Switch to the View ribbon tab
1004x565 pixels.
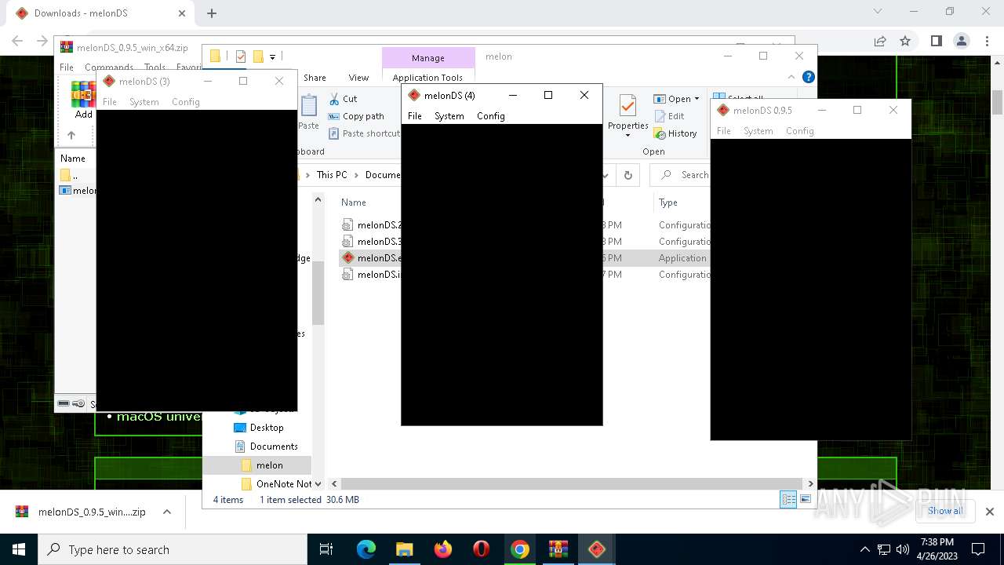pyautogui.click(x=358, y=78)
